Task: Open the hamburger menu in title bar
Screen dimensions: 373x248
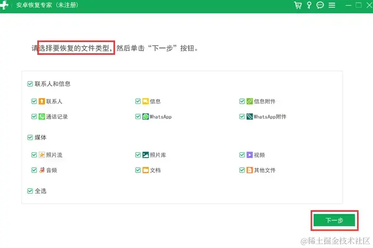Action: click(x=332, y=5)
